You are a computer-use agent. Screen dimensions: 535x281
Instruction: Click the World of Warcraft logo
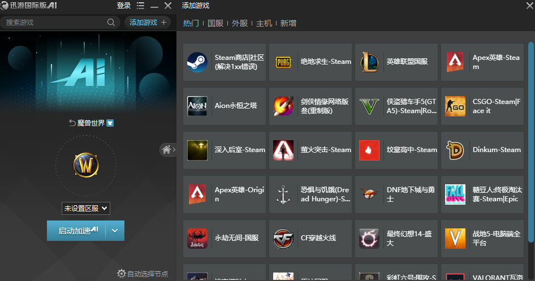pos(86,166)
